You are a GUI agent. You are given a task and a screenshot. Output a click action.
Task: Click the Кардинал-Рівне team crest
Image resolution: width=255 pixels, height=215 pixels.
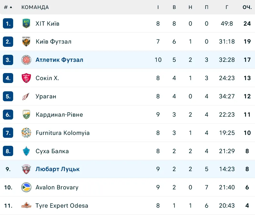click(x=26, y=115)
